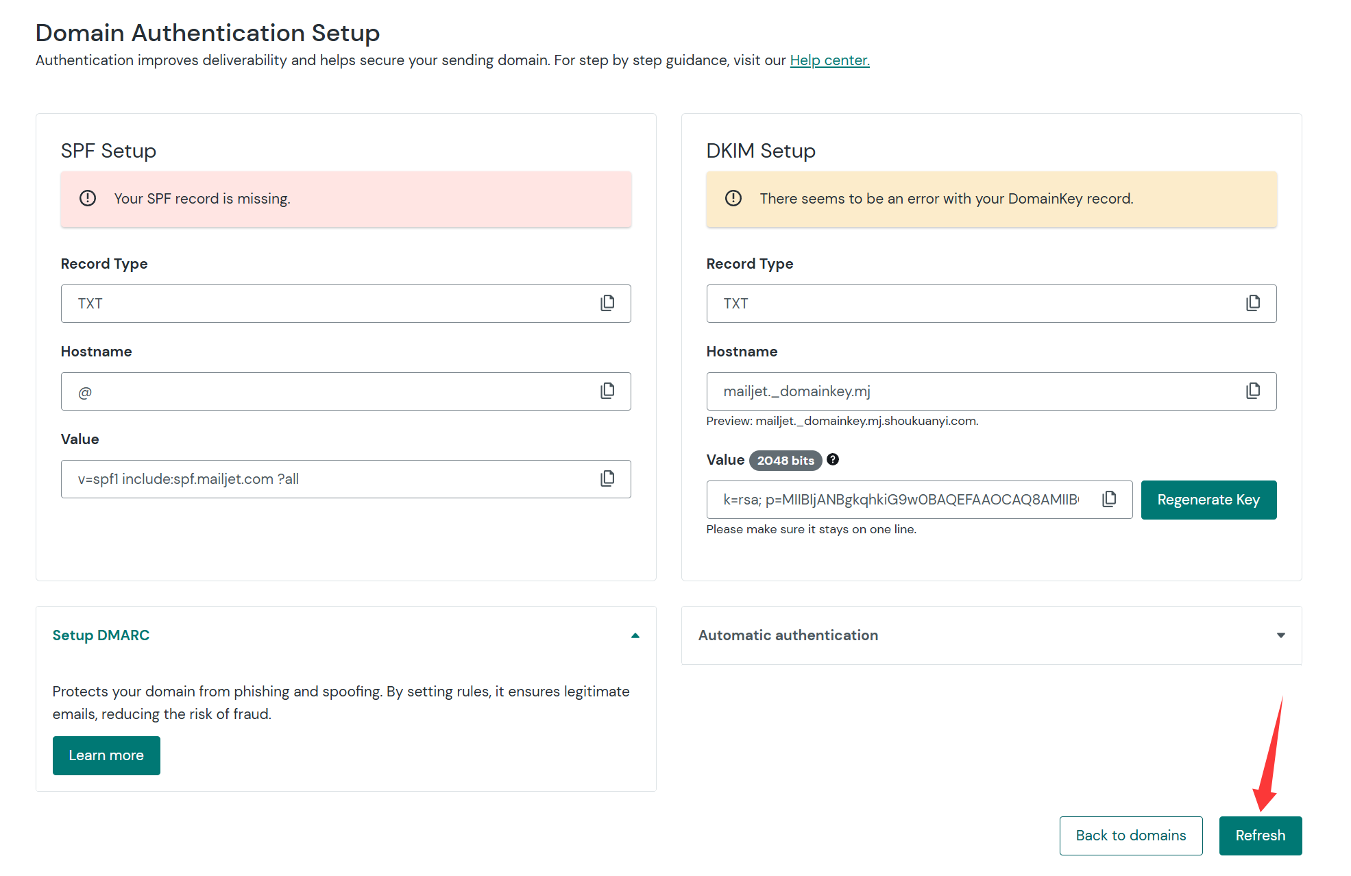Click the SPF missing alert warning icon
The image size is (1351, 876).
click(x=88, y=199)
